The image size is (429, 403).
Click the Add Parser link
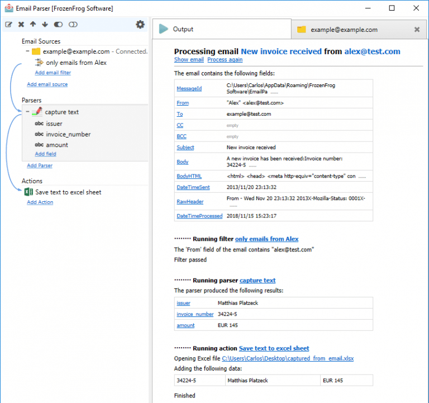(x=40, y=165)
